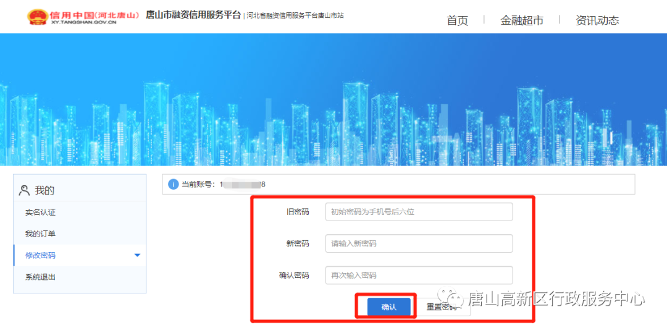Go to 金融超市 in top navigation
667x328 pixels.
point(522,20)
